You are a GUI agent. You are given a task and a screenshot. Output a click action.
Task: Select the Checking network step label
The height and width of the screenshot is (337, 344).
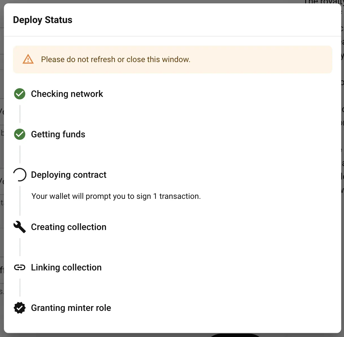[67, 94]
